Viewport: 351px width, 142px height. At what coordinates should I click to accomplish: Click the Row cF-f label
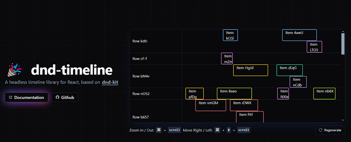(139, 59)
